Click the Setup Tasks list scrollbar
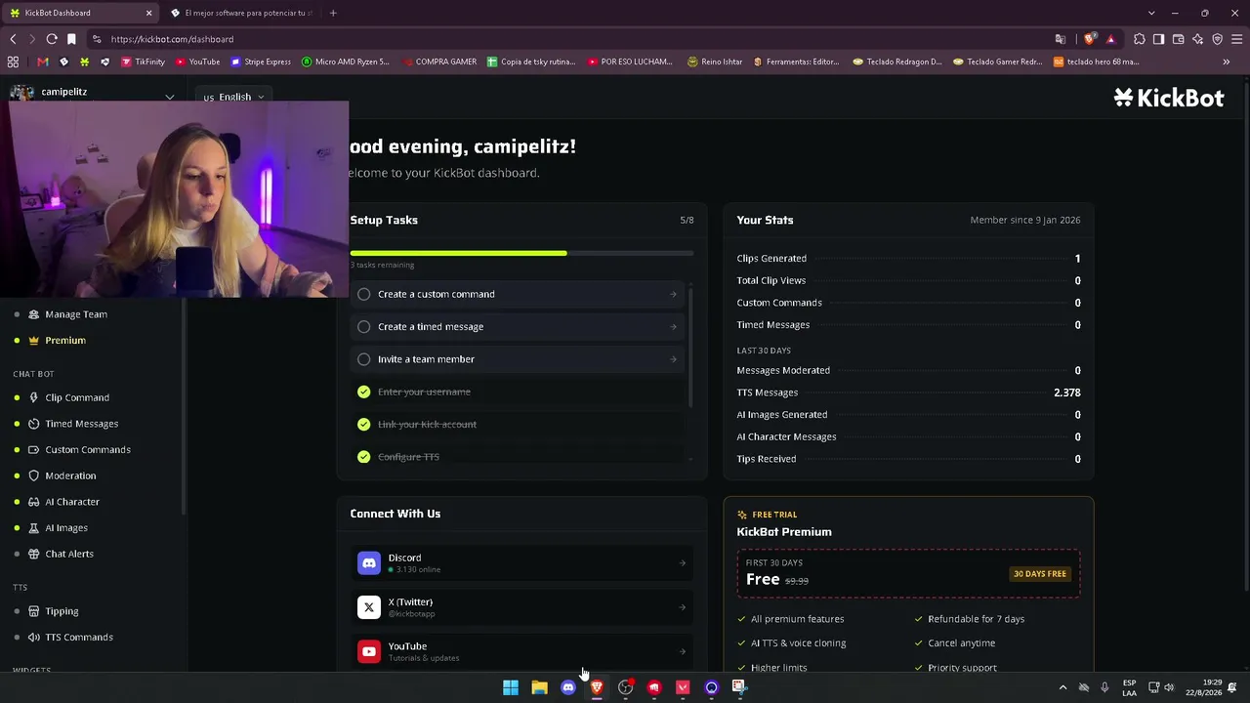 click(x=691, y=349)
